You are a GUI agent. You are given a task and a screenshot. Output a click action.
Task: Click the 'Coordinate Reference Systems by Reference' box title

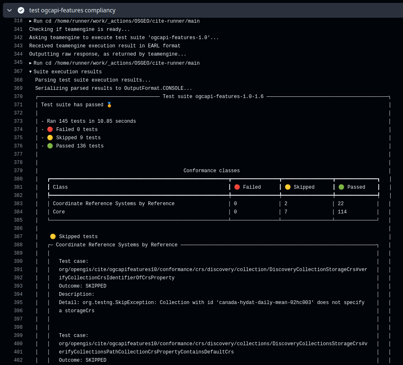point(117,245)
